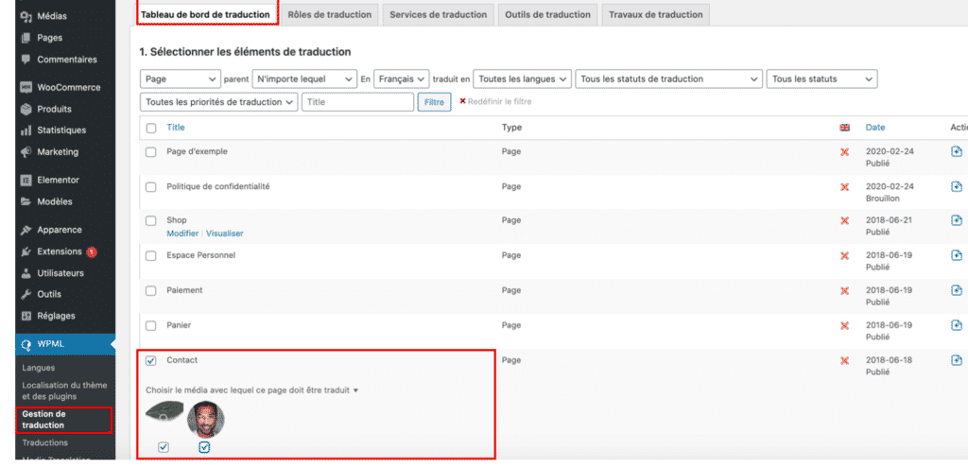This screenshot has width=968, height=468.
Task: Click red X status for Politique de confidentialité
Action: [844, 187]
